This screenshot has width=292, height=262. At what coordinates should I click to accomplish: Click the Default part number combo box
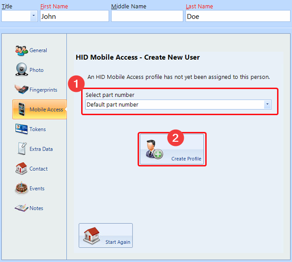[178, 104]
